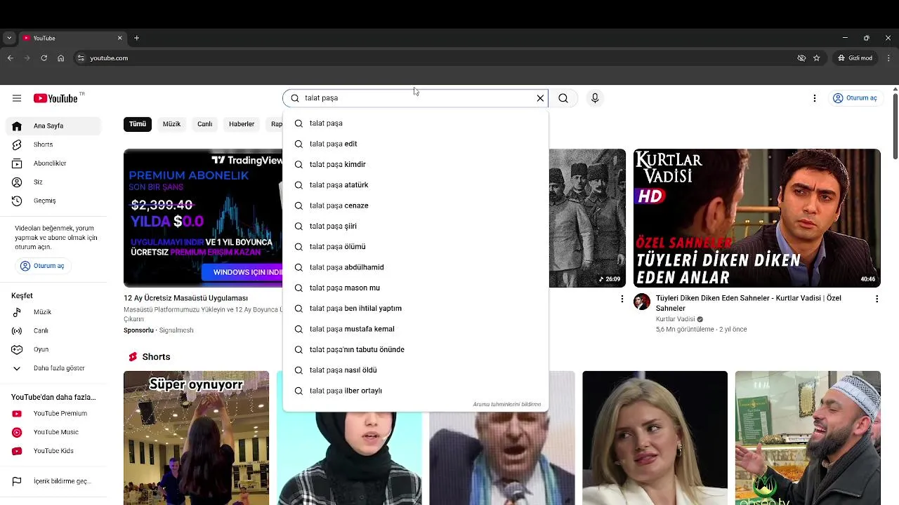Screen dimensions: 899x505
Task: Choose suggestion 'talat paşa nasıl öldü'
Action: pos(415,370)
